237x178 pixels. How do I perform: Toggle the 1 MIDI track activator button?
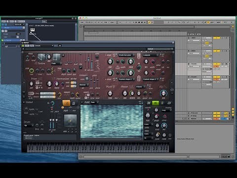coord(217,38)
